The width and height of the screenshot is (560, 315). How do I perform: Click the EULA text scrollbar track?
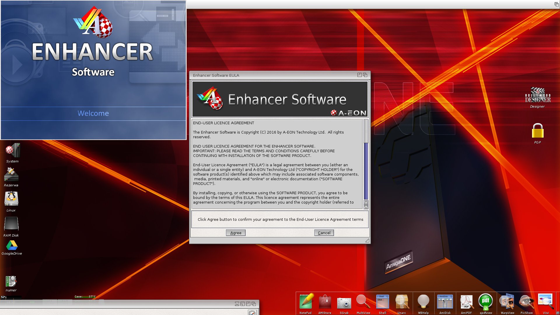[366, 160]
